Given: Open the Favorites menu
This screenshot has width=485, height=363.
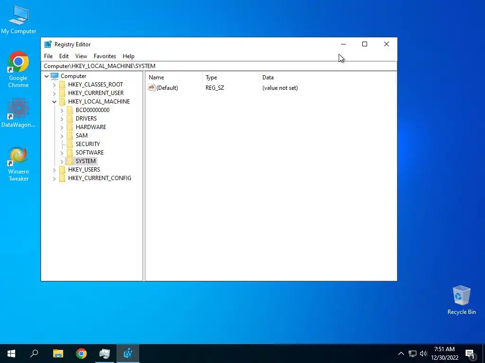Looking at the screenshot, I should coord(105,56).
